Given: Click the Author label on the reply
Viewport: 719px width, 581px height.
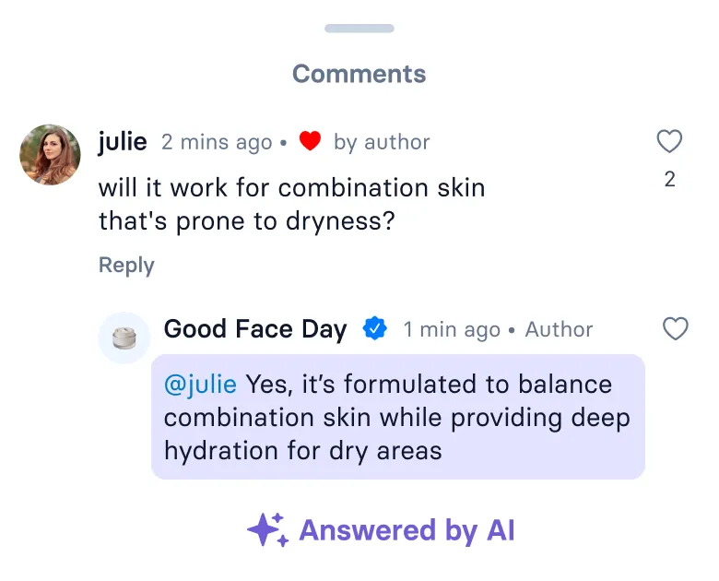Looking at the screenshot, I should coord(560,330).
